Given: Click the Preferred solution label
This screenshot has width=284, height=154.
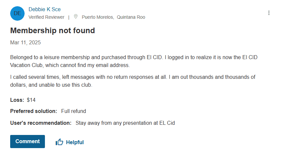Looking at the screenshot, I should click(33, 111).
